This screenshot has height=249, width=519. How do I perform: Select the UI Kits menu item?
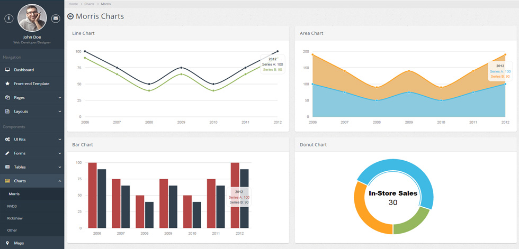click(32, 140)
